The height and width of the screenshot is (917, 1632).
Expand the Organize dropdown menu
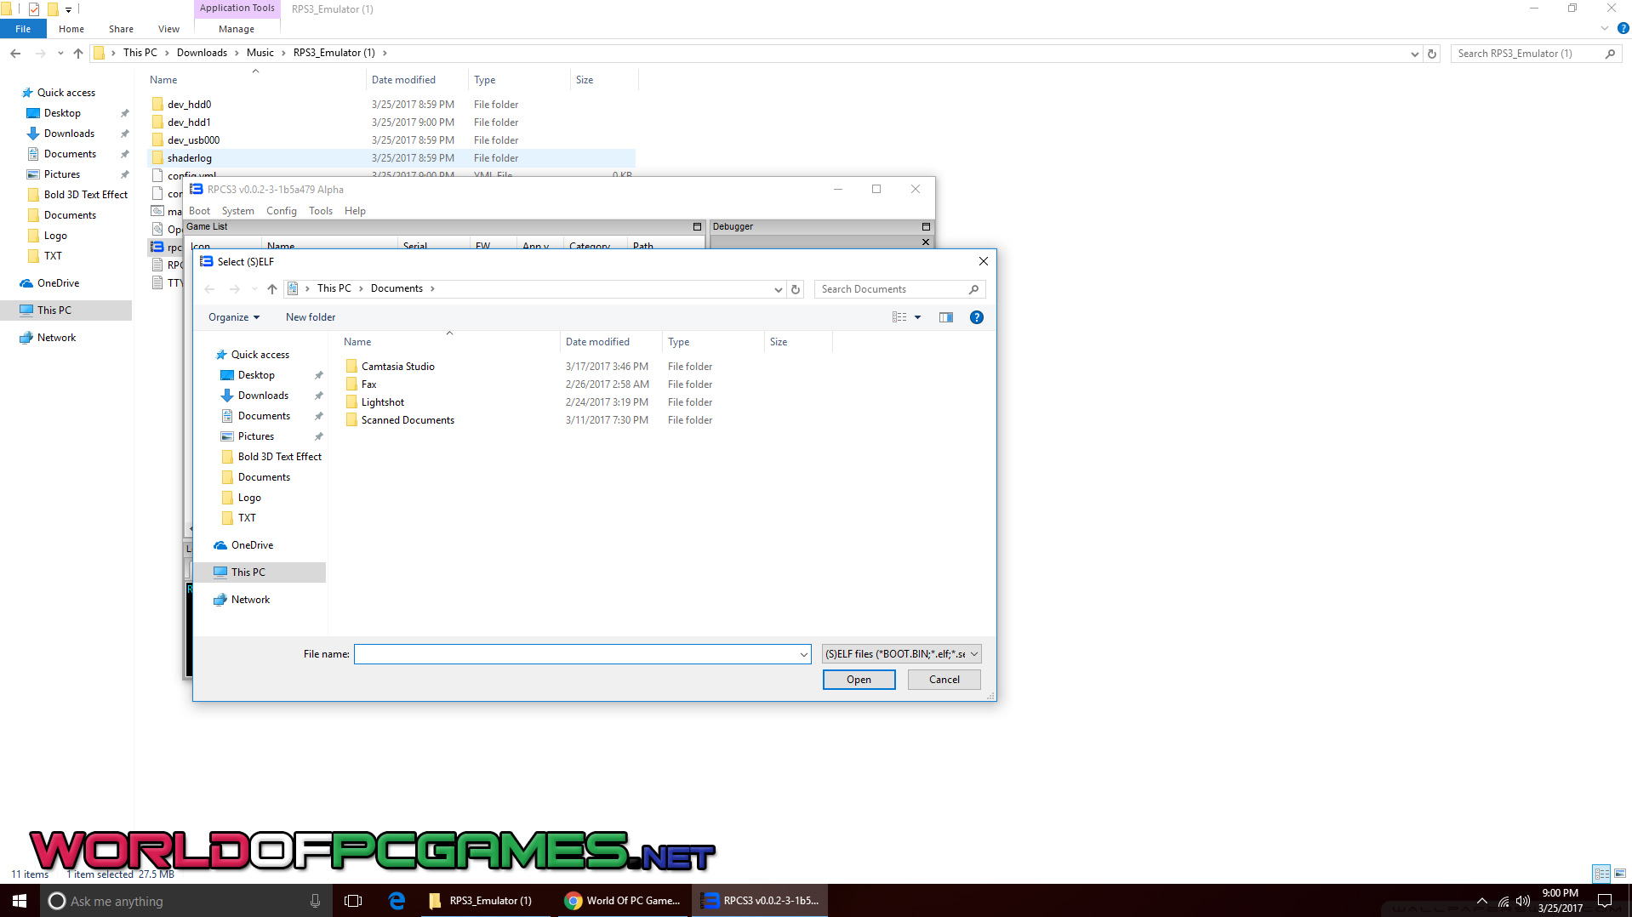tap(234, 317)
